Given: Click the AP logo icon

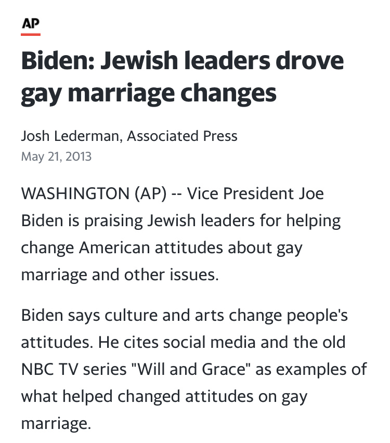Looking at the screenshot, I should coord(31,23).
